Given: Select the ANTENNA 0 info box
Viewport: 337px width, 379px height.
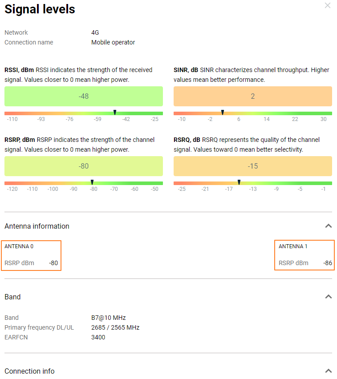Looking at the screenshot, I should point(32,255).
